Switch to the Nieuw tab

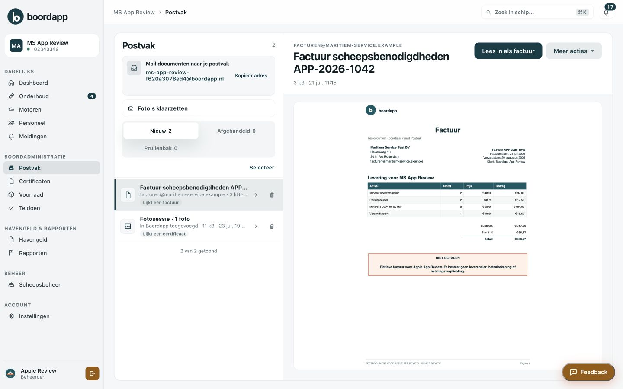click(x=161, y=131)
